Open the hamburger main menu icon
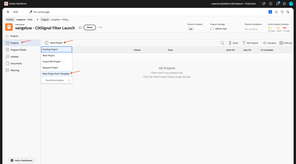 coord(8,12)
